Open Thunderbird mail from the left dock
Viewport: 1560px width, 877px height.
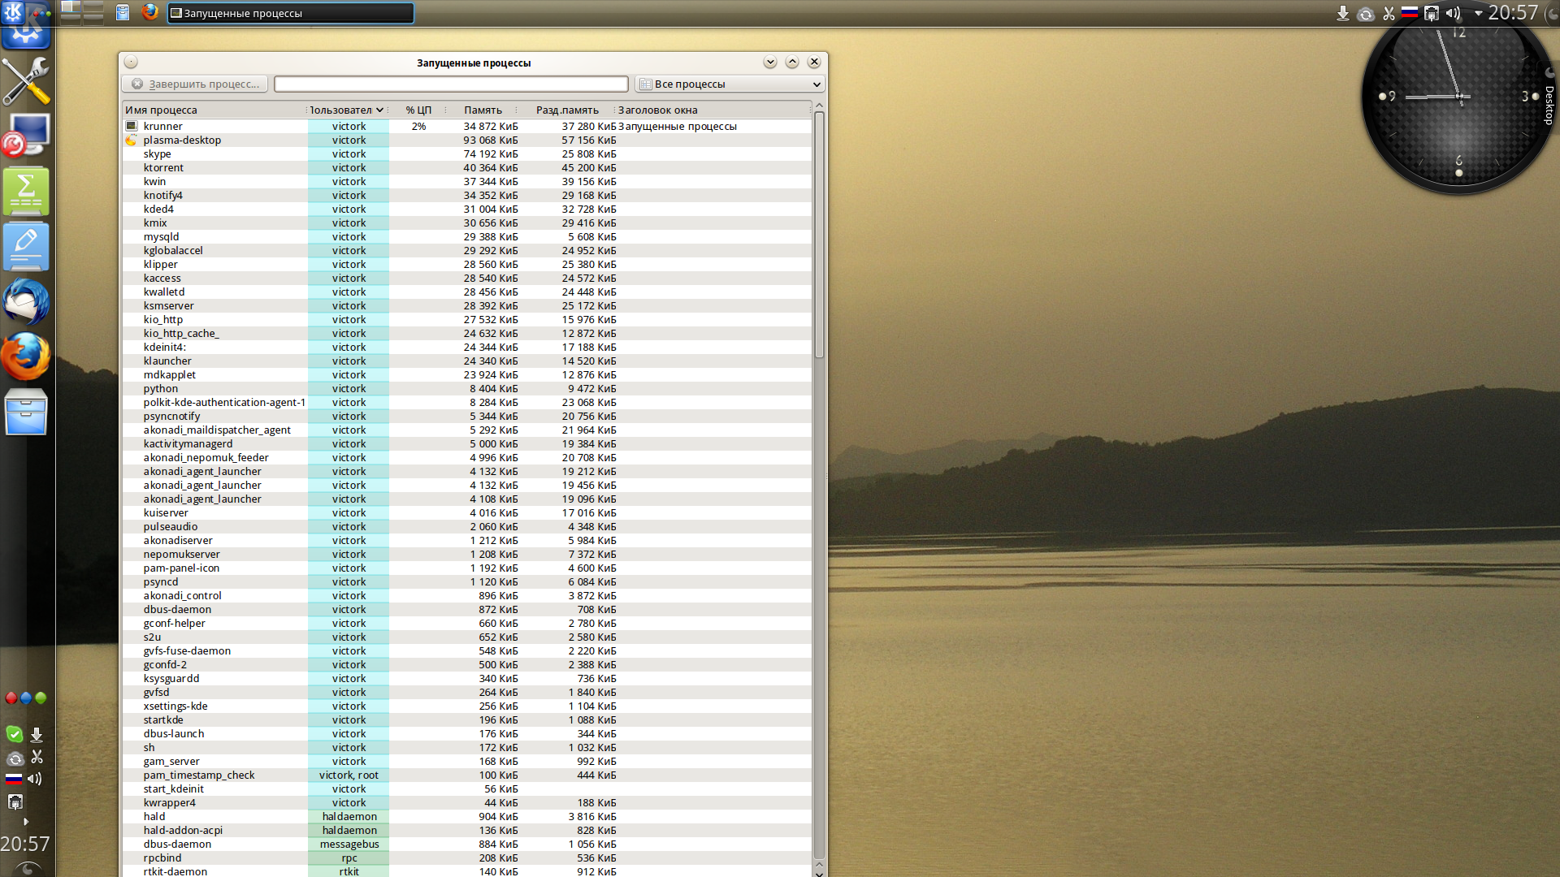pos(26,302)
